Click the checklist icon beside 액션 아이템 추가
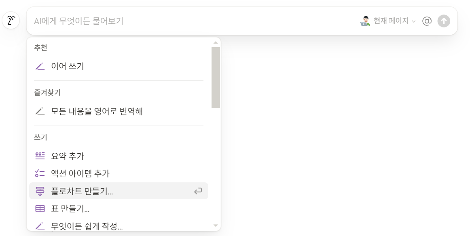The image size is (470, 236). point(40,173)
